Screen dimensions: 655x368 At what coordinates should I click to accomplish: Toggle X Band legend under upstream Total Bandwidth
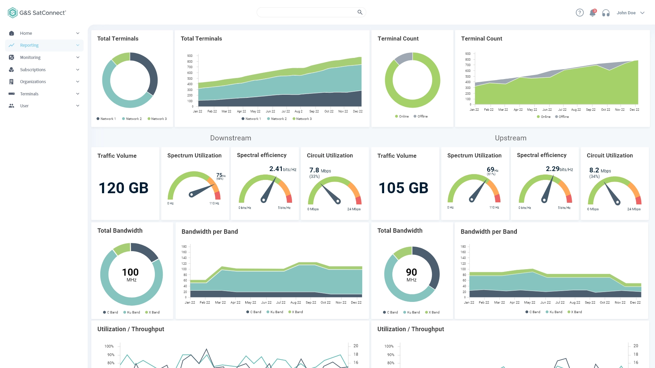[432, 312]
